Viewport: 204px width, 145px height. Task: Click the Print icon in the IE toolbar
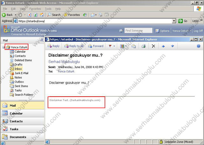tap(100, 15)
